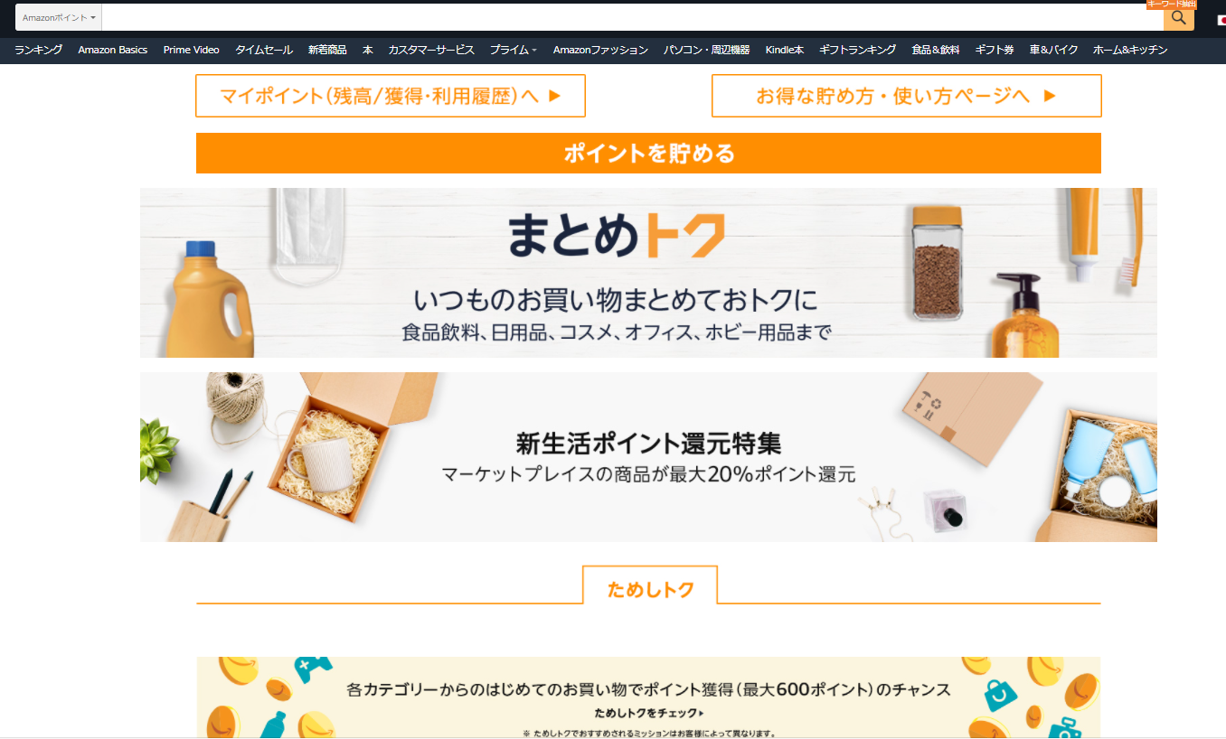Click the search magnifier icon
This screenshot has width=1226, height=739.
pyautogui.click(x=1178, y=17)
